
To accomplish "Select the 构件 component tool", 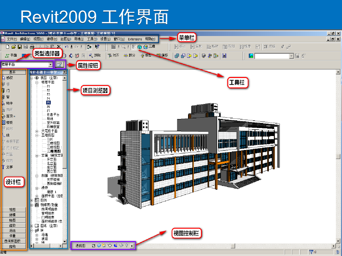I will click(7, 103).
